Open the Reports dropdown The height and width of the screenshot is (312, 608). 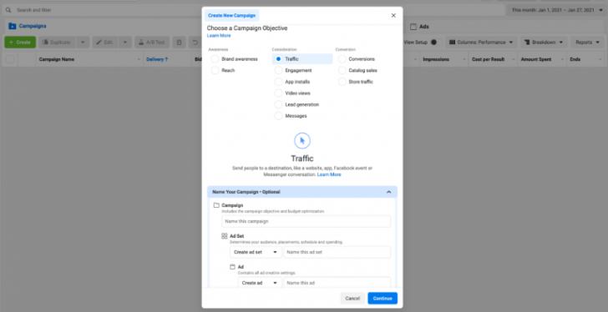click(587, 43)
